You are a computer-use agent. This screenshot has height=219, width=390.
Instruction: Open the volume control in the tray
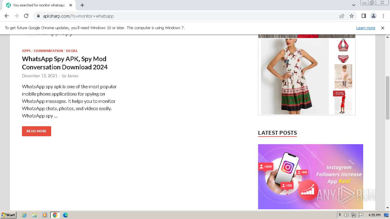point(346,215)
